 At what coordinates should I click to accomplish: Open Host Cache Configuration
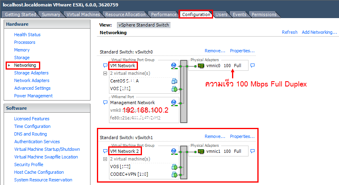pyautogui.click(x=39, y=172)
